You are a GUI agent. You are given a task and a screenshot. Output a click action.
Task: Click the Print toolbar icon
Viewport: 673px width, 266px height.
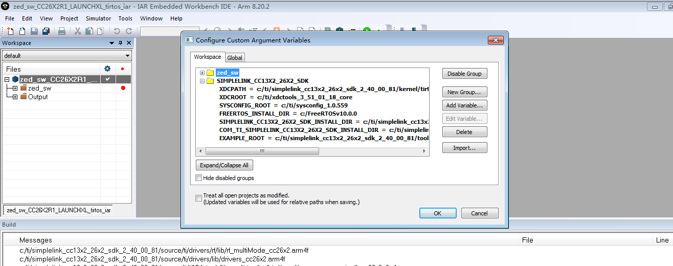click(62, 31)
